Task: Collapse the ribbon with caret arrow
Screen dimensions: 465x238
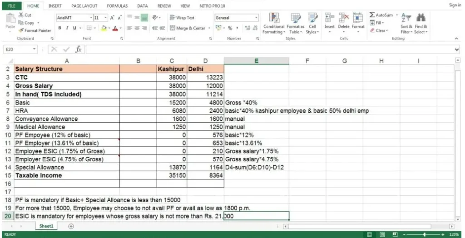Action: tap(457, 39)
